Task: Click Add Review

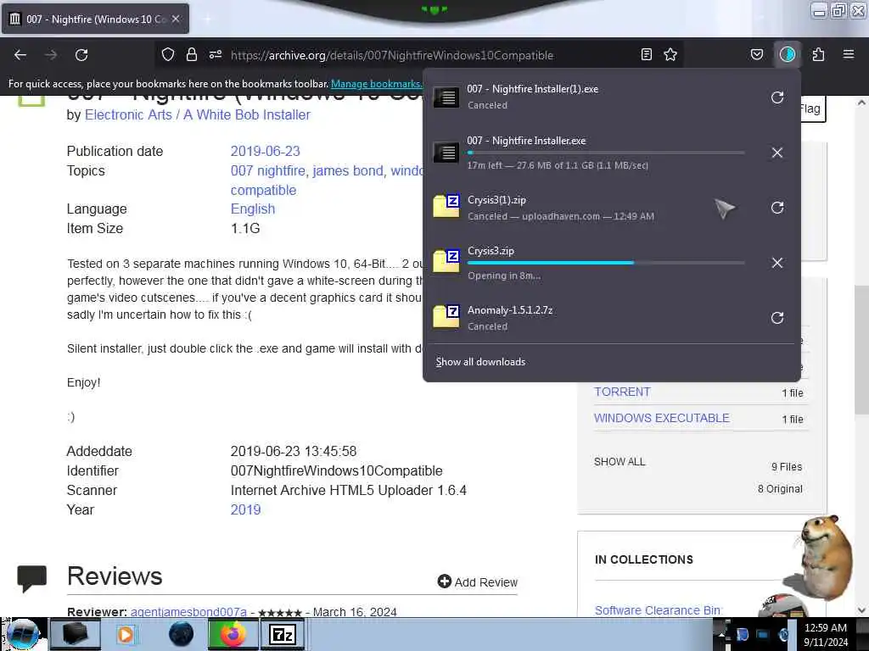Action: [x=478, y=581]
